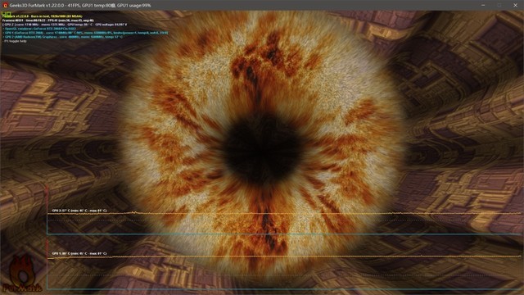Maximize the FurMark window
This screenshot has height=295, width=524.
point(499,6)
